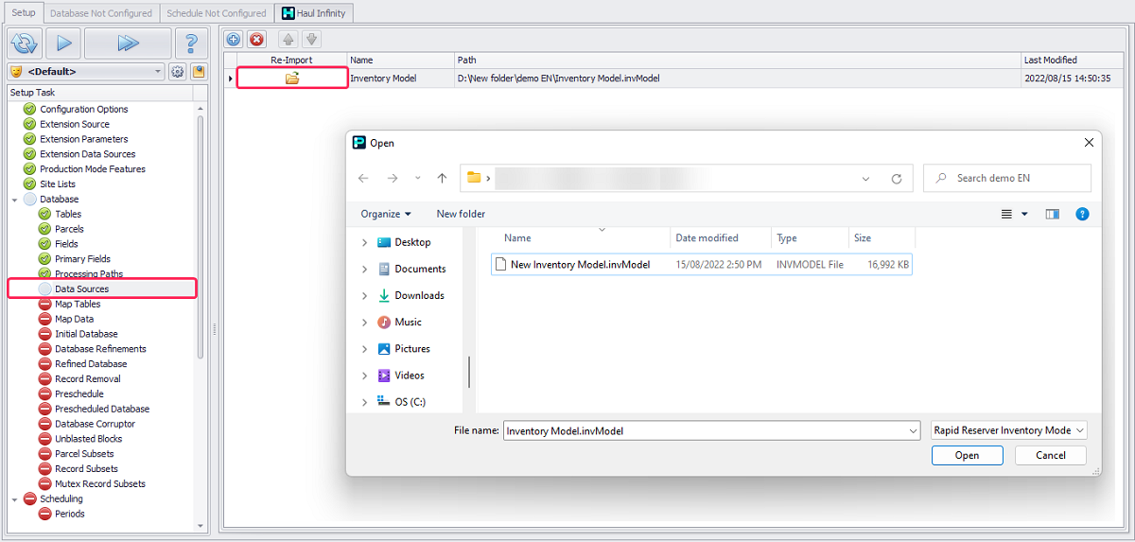
Task: Open the settings gear beside Default
Action: 177,71
